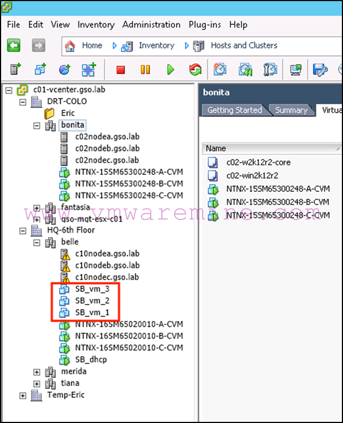The image size is (343, 423).
Task: Launch the VM console icon
Action: click(295, 69)
